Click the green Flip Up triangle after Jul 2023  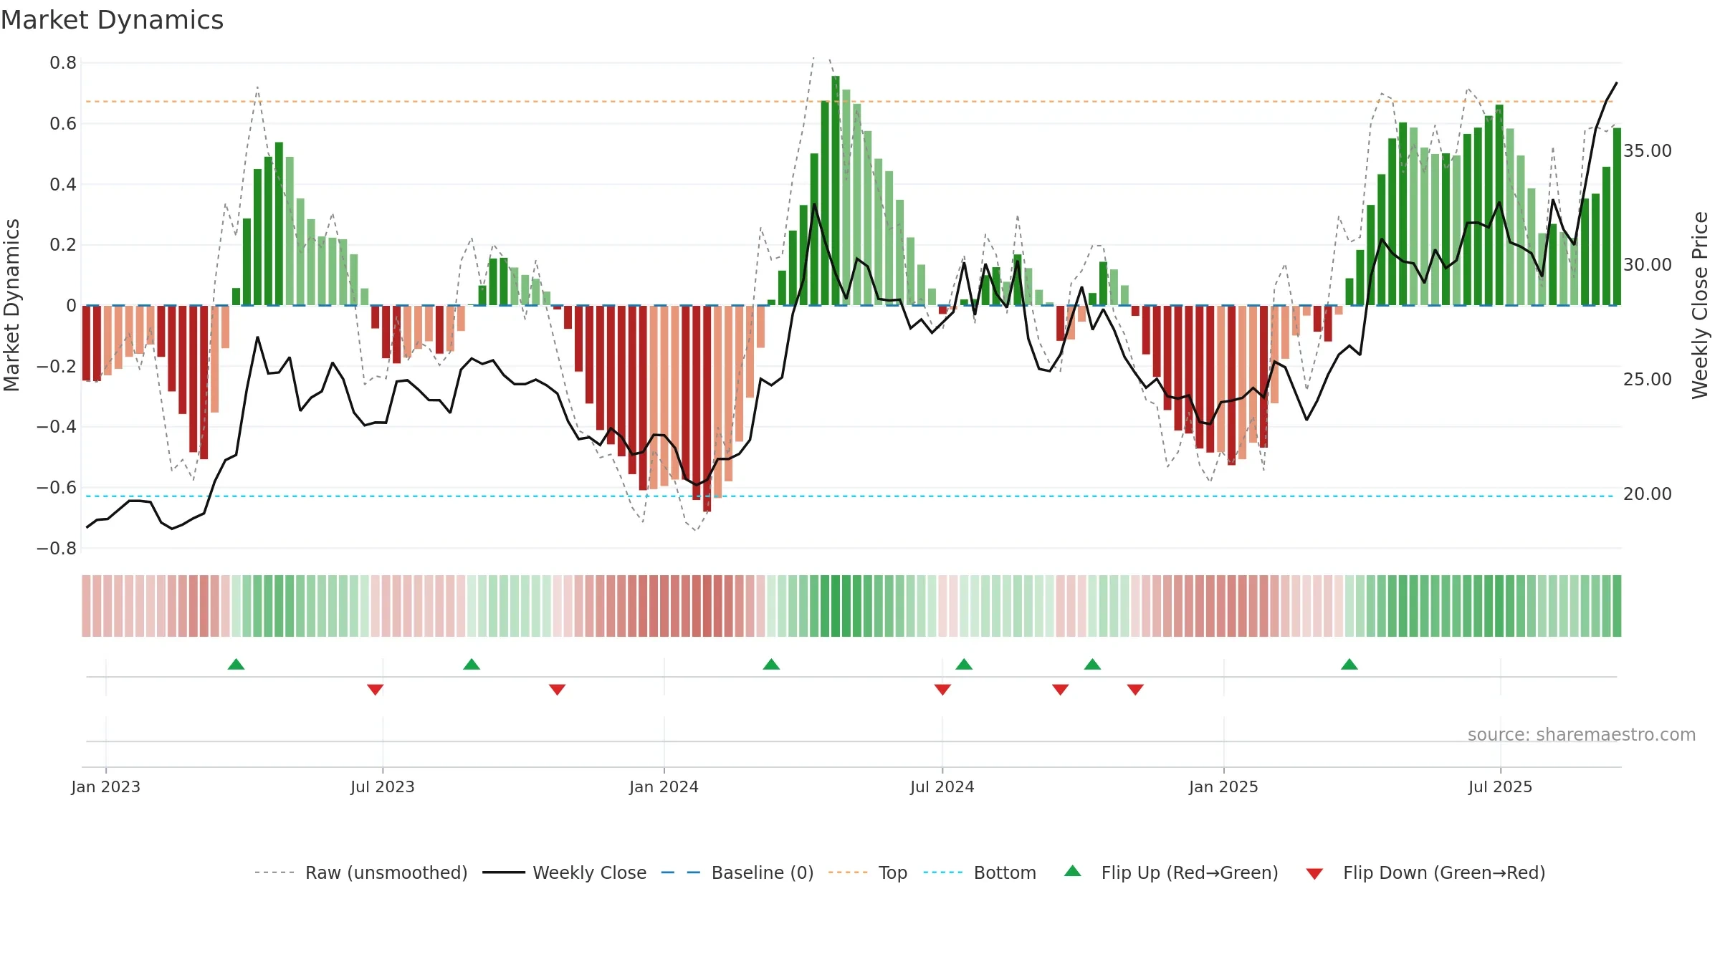pos(472,664)
